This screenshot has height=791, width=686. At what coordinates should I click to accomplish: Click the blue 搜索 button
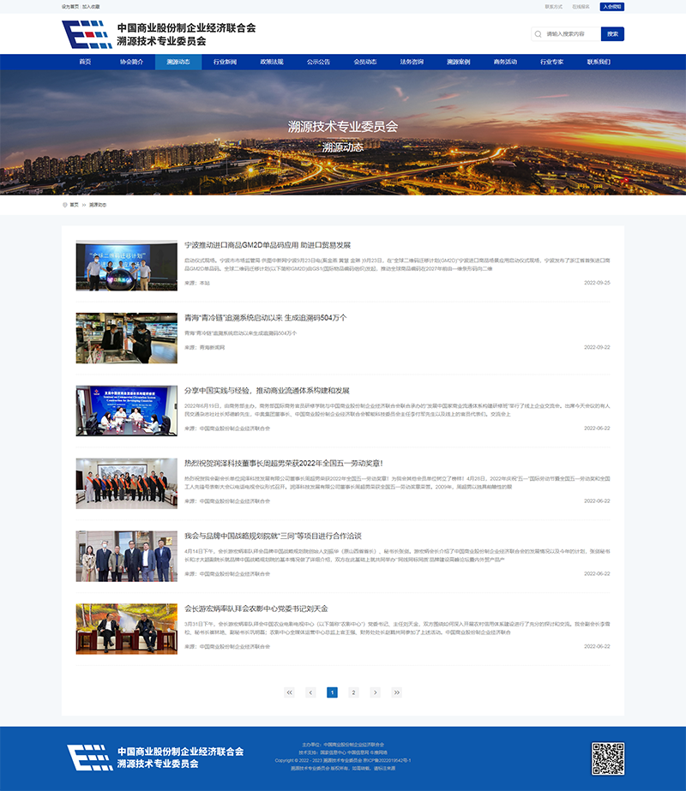(x=612, y=34)
